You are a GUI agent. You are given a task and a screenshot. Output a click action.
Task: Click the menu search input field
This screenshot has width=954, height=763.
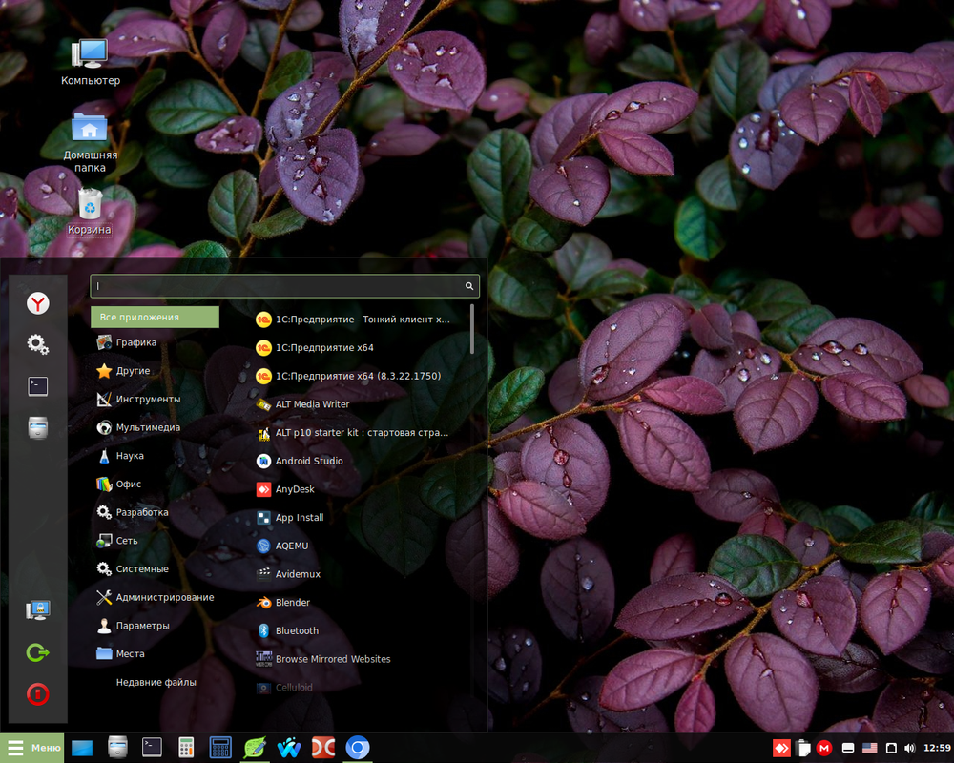pyautogui.click(x=284, y=286)
